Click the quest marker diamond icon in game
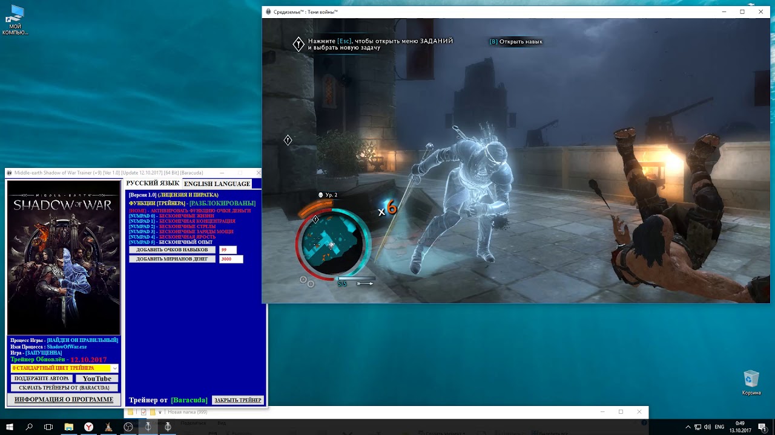The width and height of the screenshot is (775, 435). tap(288, 140)
